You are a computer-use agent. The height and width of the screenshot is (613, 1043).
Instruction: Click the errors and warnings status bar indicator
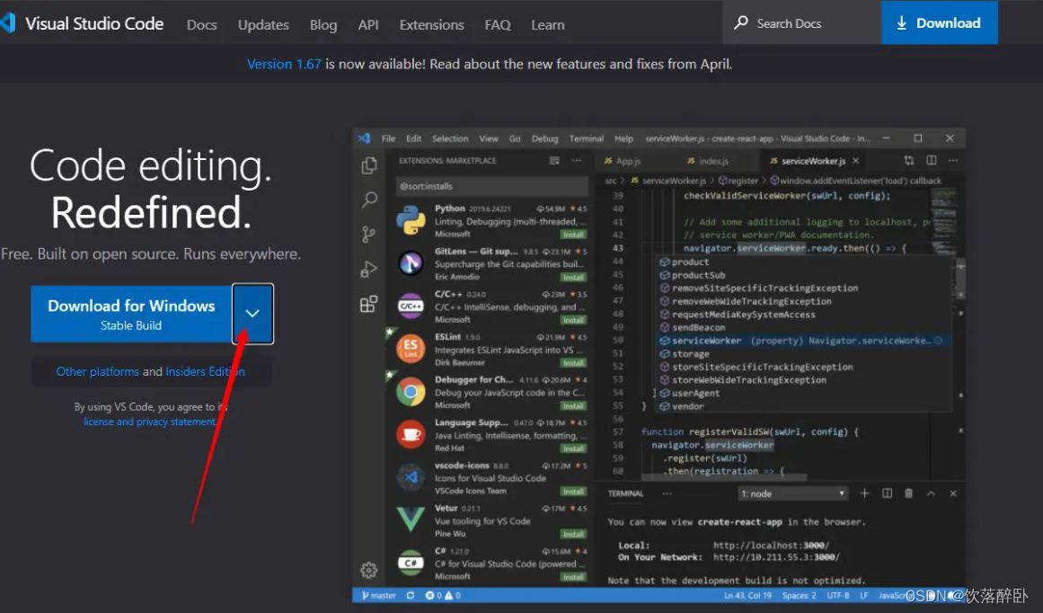click(x=443, y=595)
